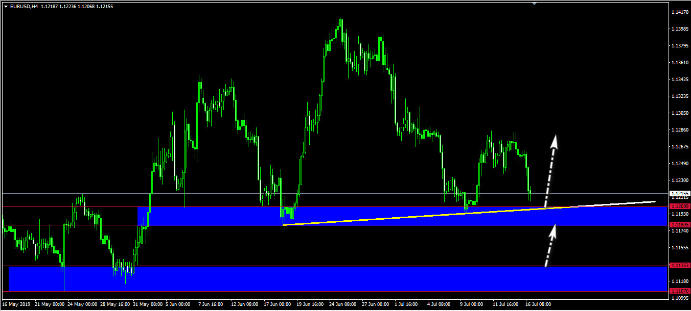Click the 31 May 08:00 time label
This screenshot has height=311, width=691.
[x=147, y=304]
